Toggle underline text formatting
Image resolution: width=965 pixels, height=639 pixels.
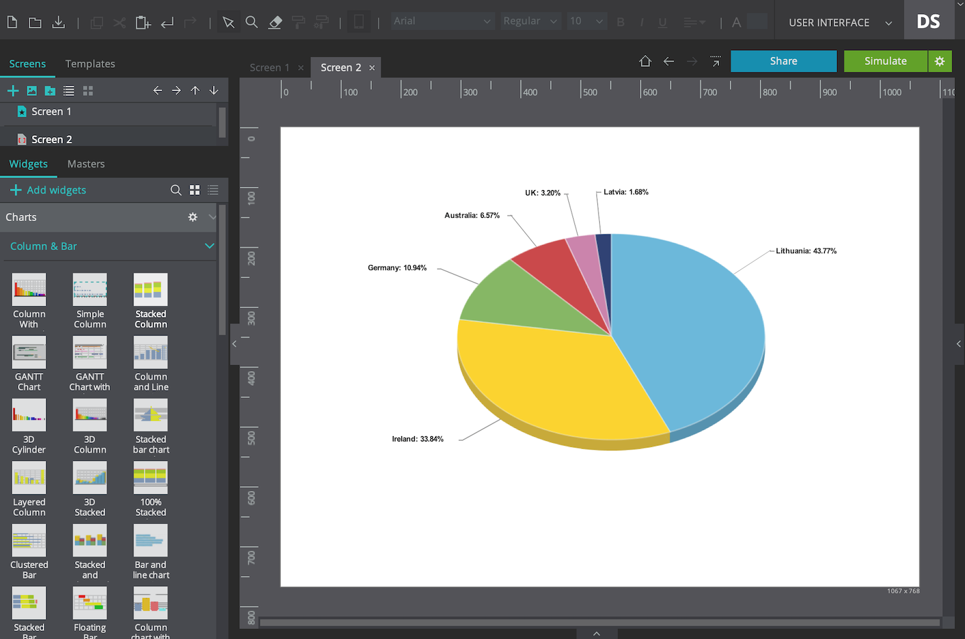click(662, 22)
